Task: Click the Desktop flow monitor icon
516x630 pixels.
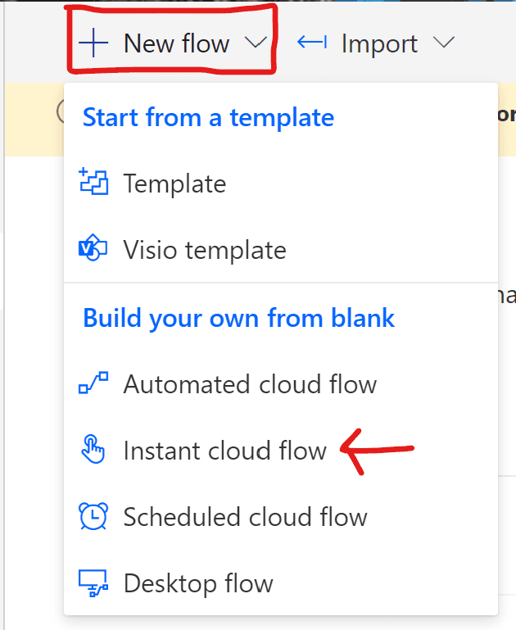Action: pos(93,583)
